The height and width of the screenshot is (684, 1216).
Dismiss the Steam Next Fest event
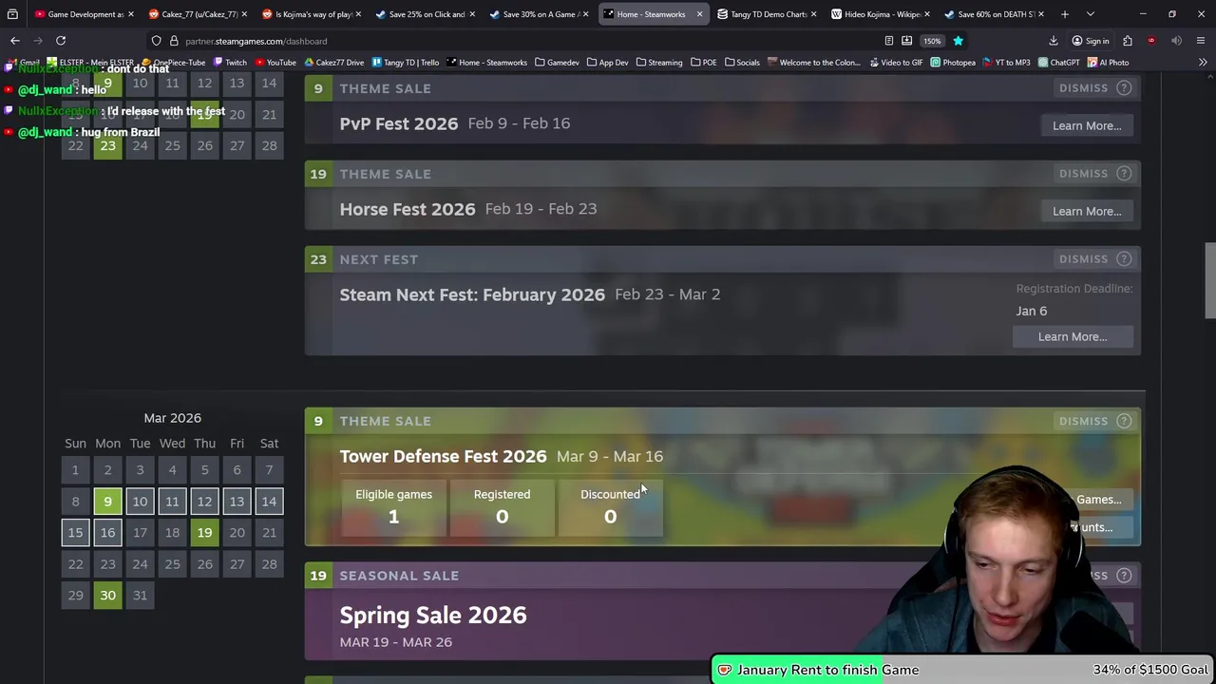coord(1083,258)
